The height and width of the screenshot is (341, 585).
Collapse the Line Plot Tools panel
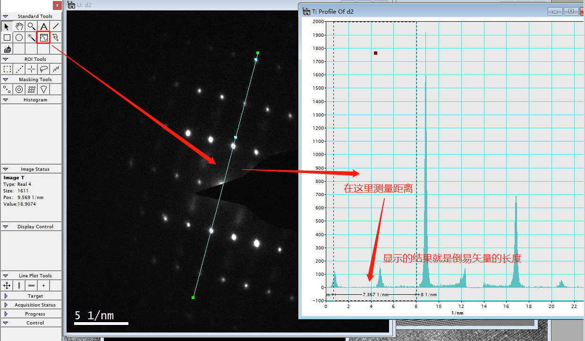(6, 276)
